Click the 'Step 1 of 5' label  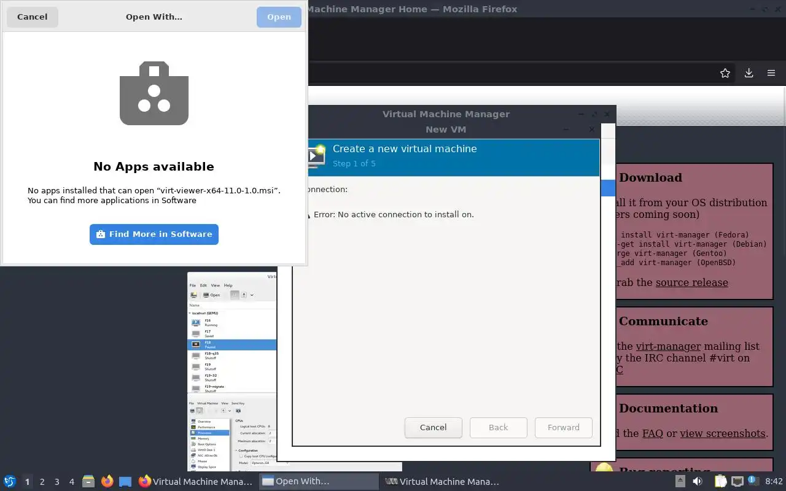tap(354, 163)
